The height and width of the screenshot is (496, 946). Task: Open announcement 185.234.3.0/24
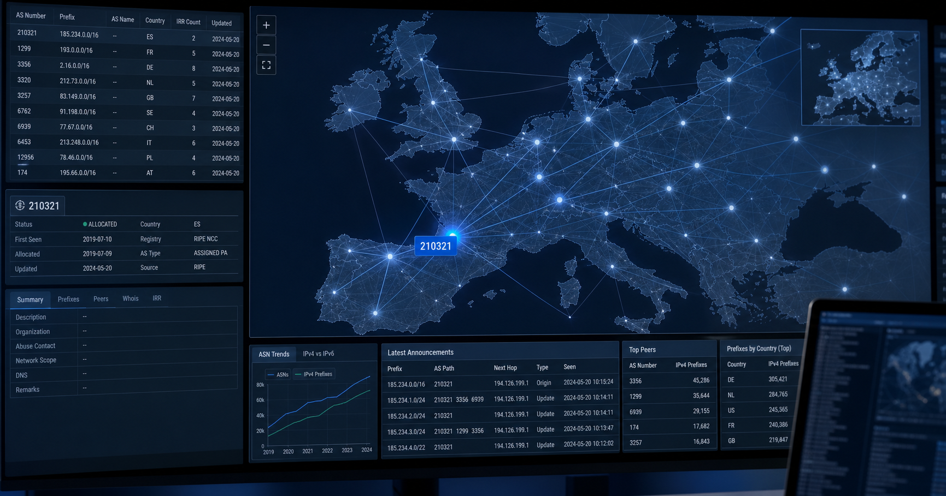(x=500, y=431)
